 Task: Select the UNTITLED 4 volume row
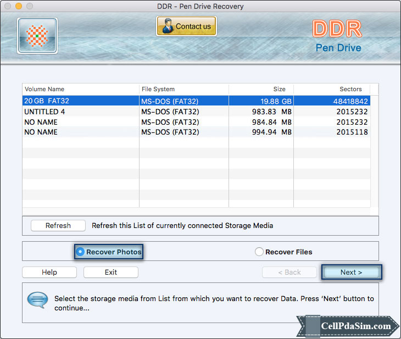tap(196, 112)
